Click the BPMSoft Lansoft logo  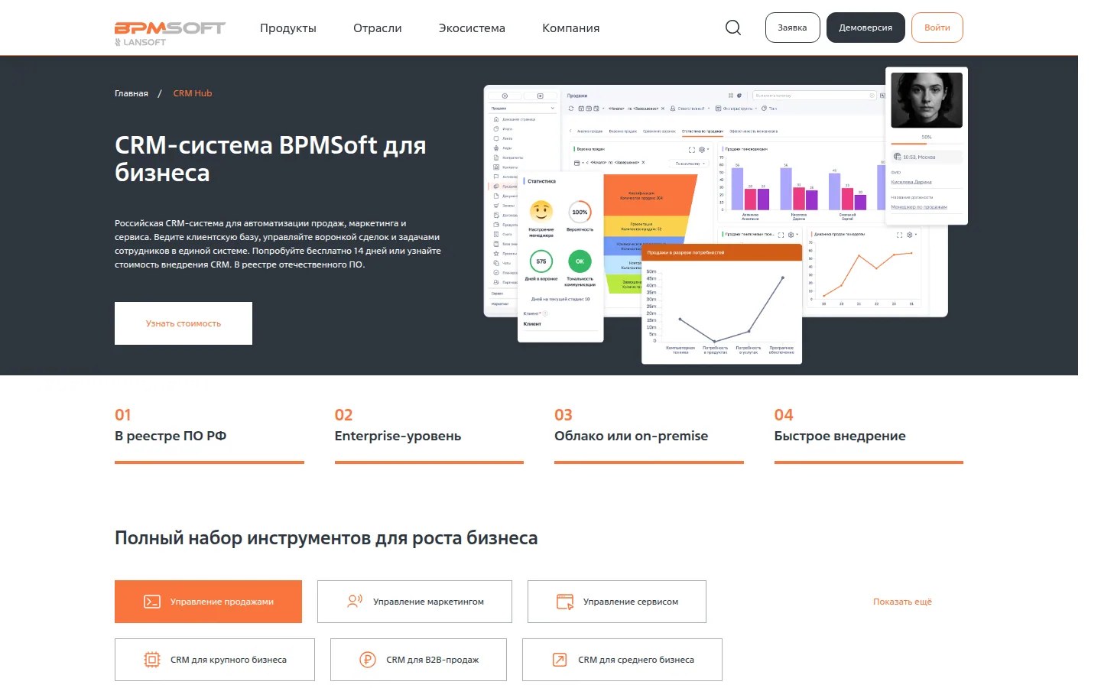170,34
